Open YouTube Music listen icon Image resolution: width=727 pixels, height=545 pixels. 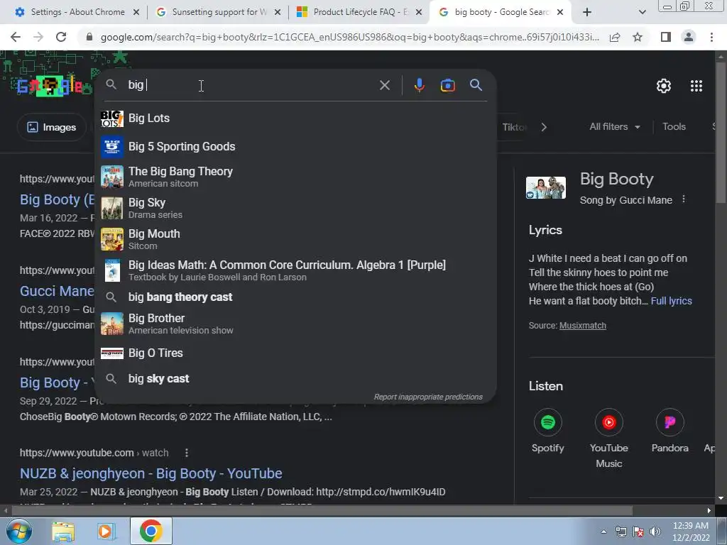pyautogui.click(x=608, y=422)
